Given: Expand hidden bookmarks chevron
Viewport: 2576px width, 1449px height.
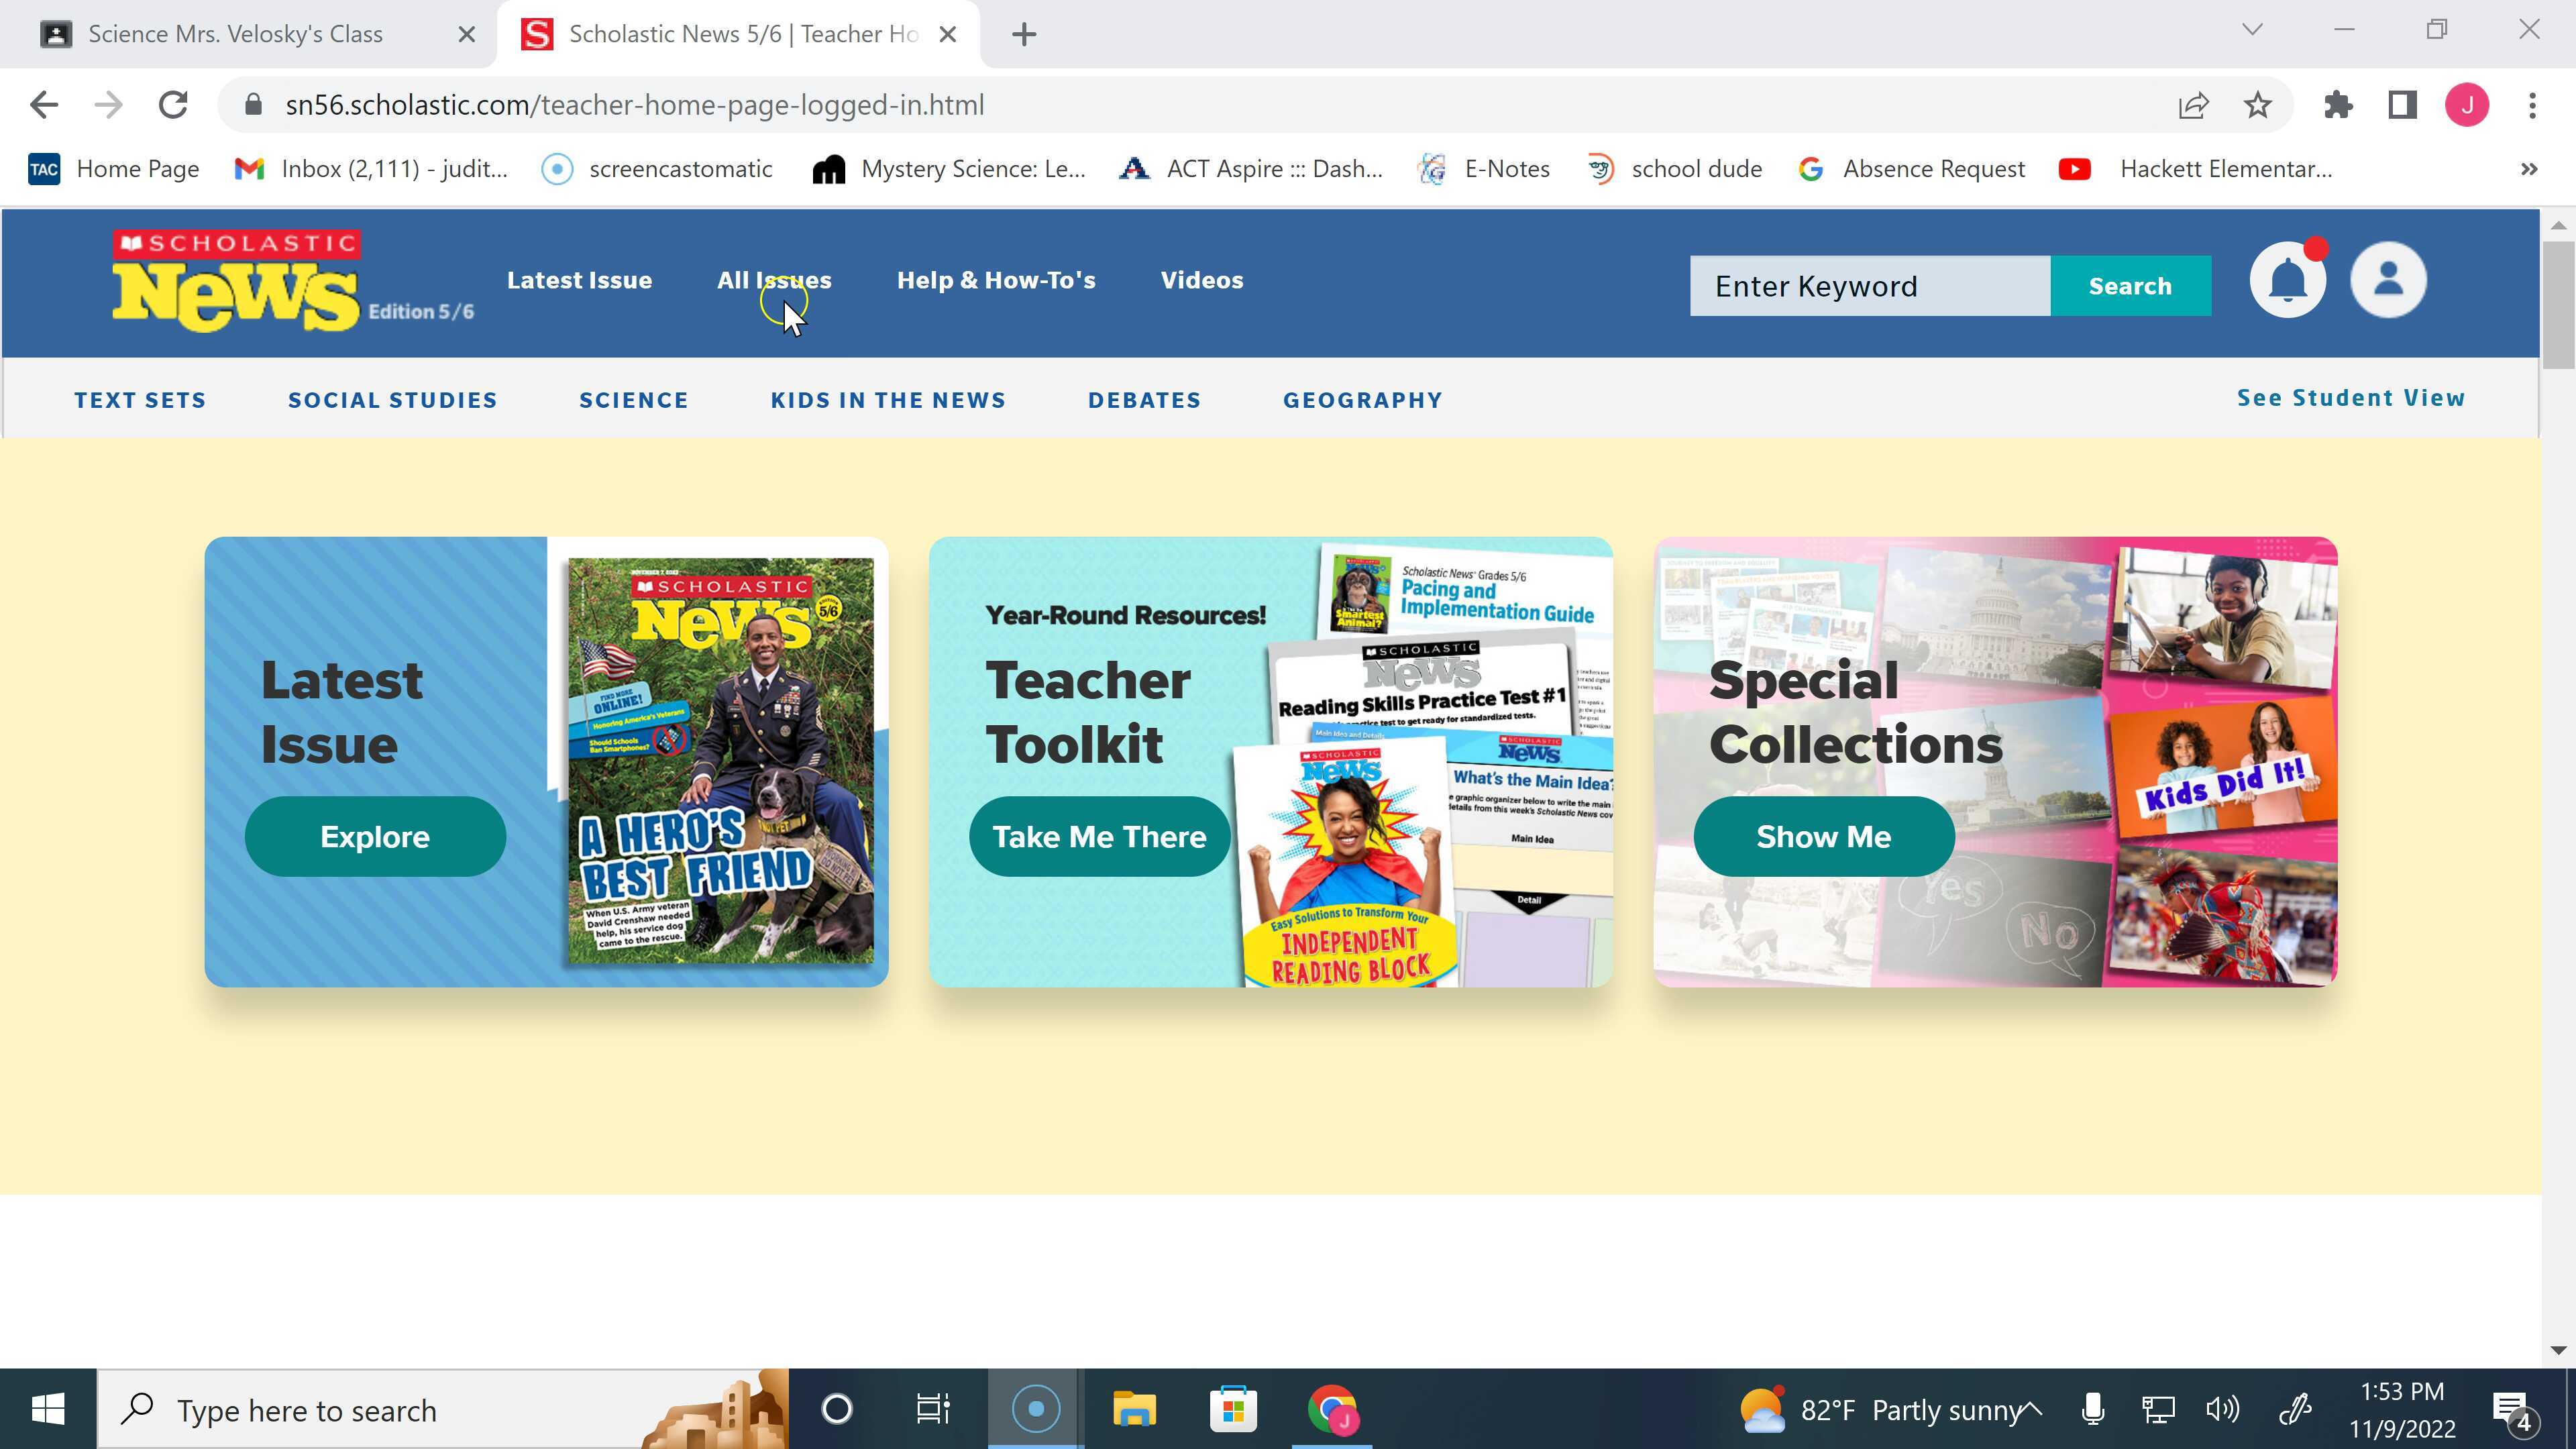Looking at the screenshot, I should (x=2529, y=169).
